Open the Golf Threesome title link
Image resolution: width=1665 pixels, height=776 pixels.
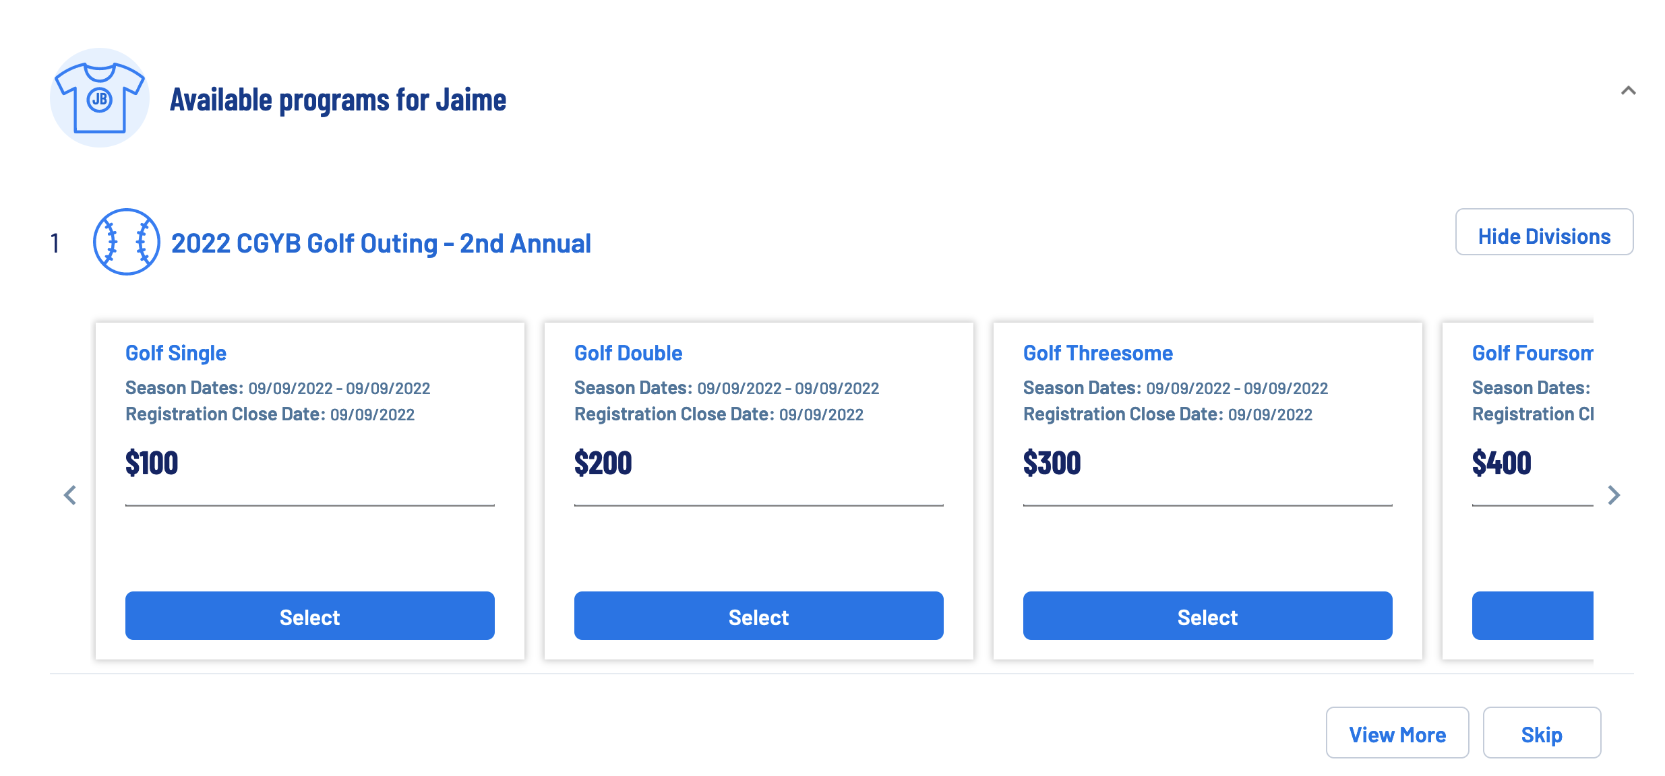point(1098,353)
